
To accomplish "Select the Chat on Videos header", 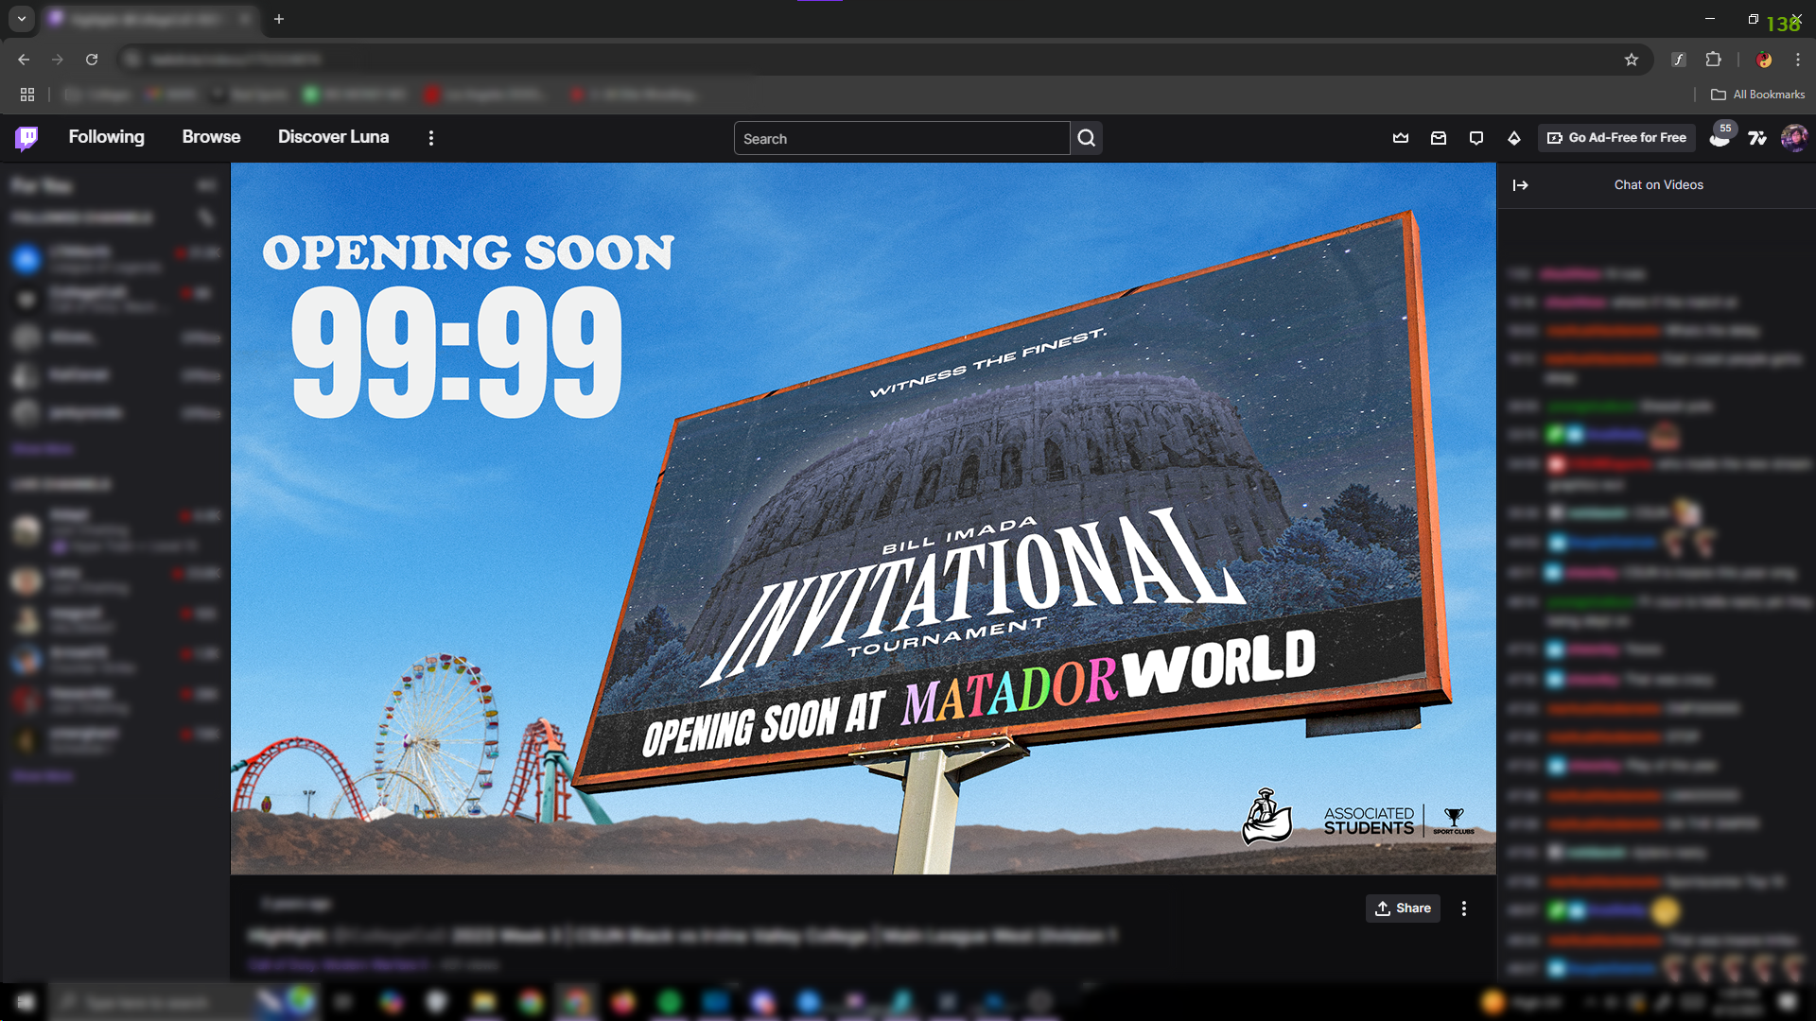I will (x=1658, y=185).
